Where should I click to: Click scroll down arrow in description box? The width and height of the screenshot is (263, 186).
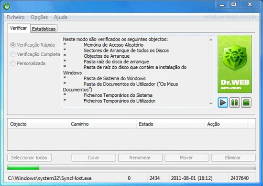(x=211, y=103)
